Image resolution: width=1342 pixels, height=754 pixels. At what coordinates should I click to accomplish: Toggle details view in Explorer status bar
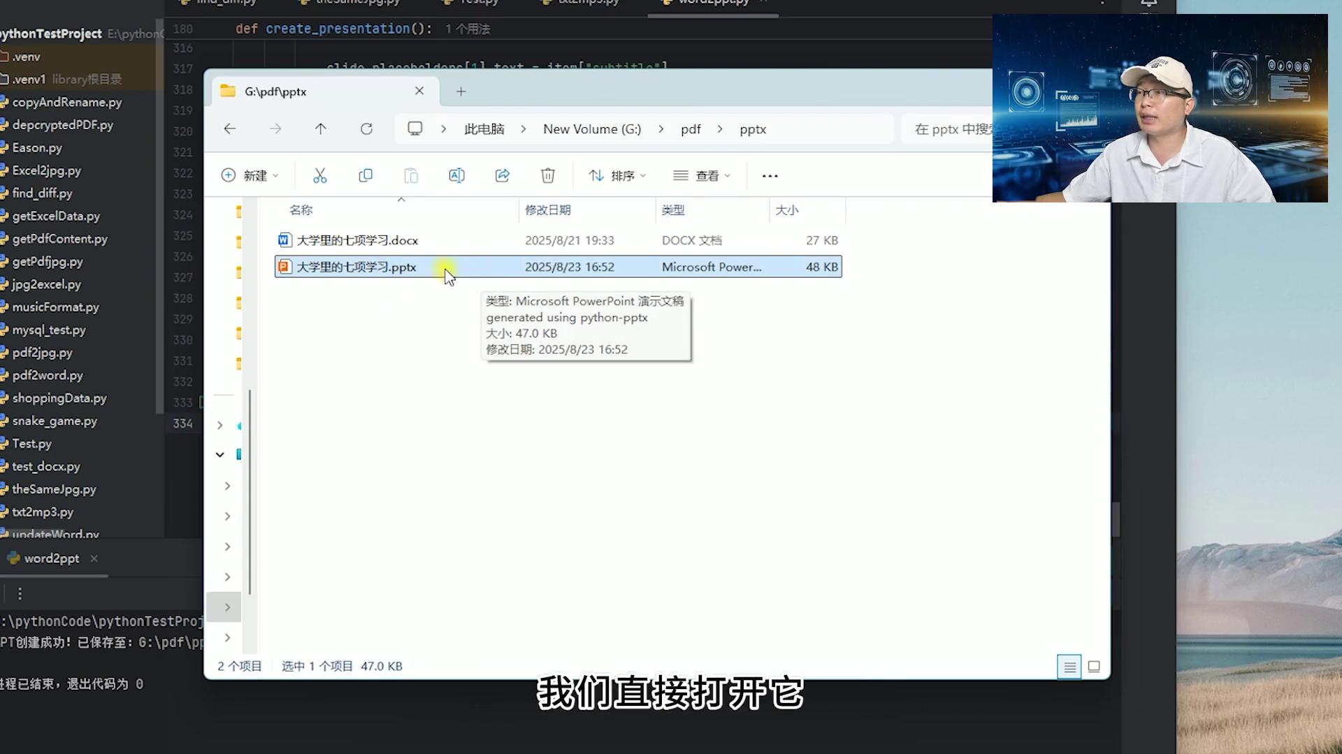(x=1069, y=666)
